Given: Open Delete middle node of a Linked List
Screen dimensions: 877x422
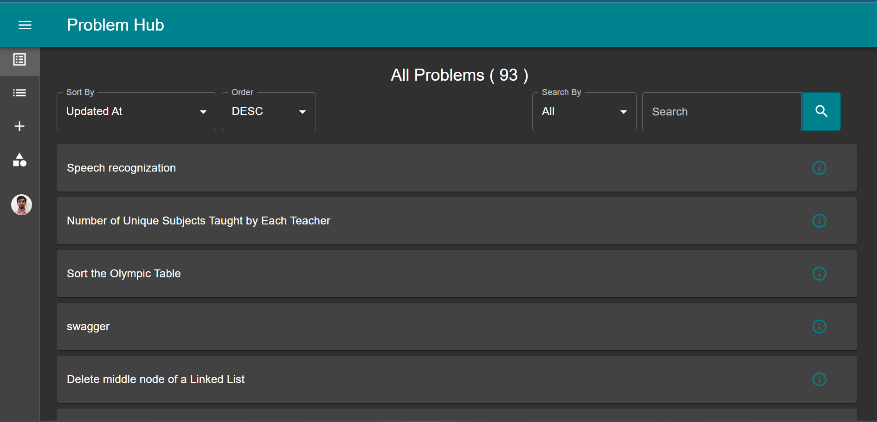Looking at the screenshot, I should coord(457,379).
